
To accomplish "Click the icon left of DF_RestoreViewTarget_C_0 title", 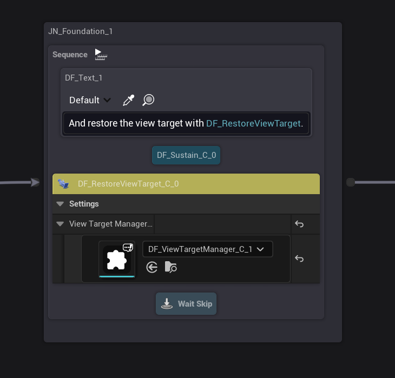I will (x=63, y=184).
